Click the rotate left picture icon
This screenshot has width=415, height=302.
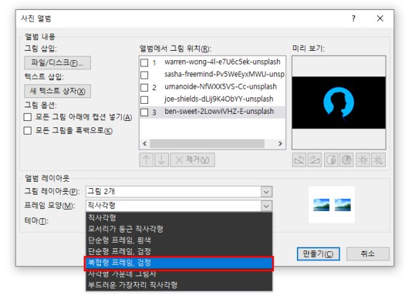[299, 160]
